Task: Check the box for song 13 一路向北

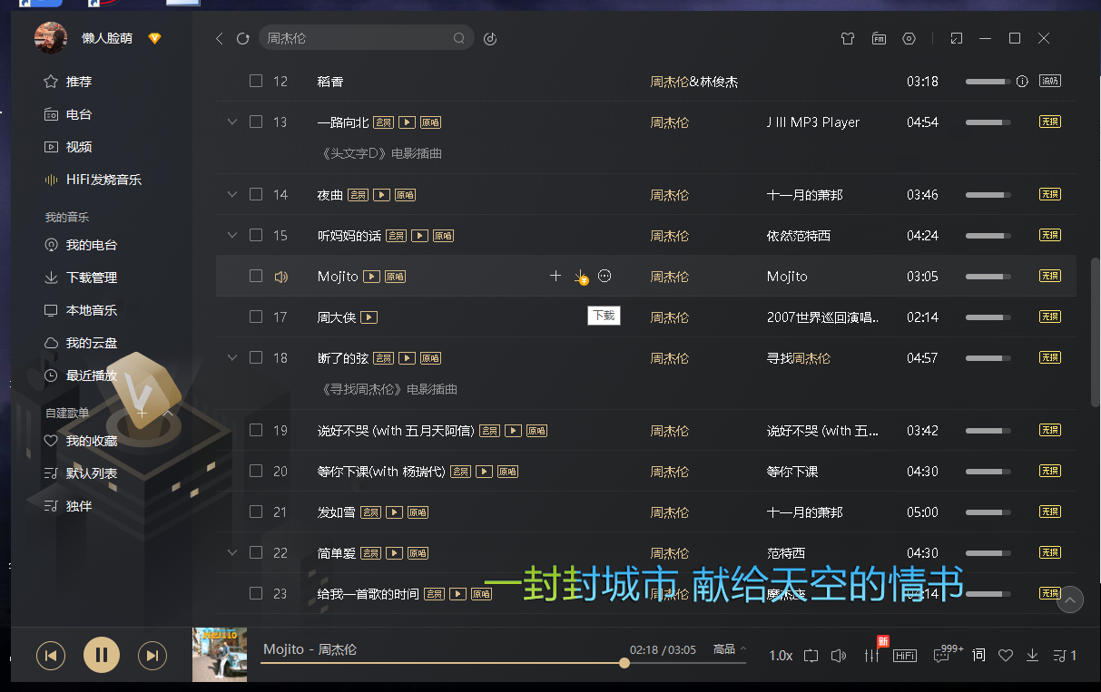Action: click(x=256, y=122)
